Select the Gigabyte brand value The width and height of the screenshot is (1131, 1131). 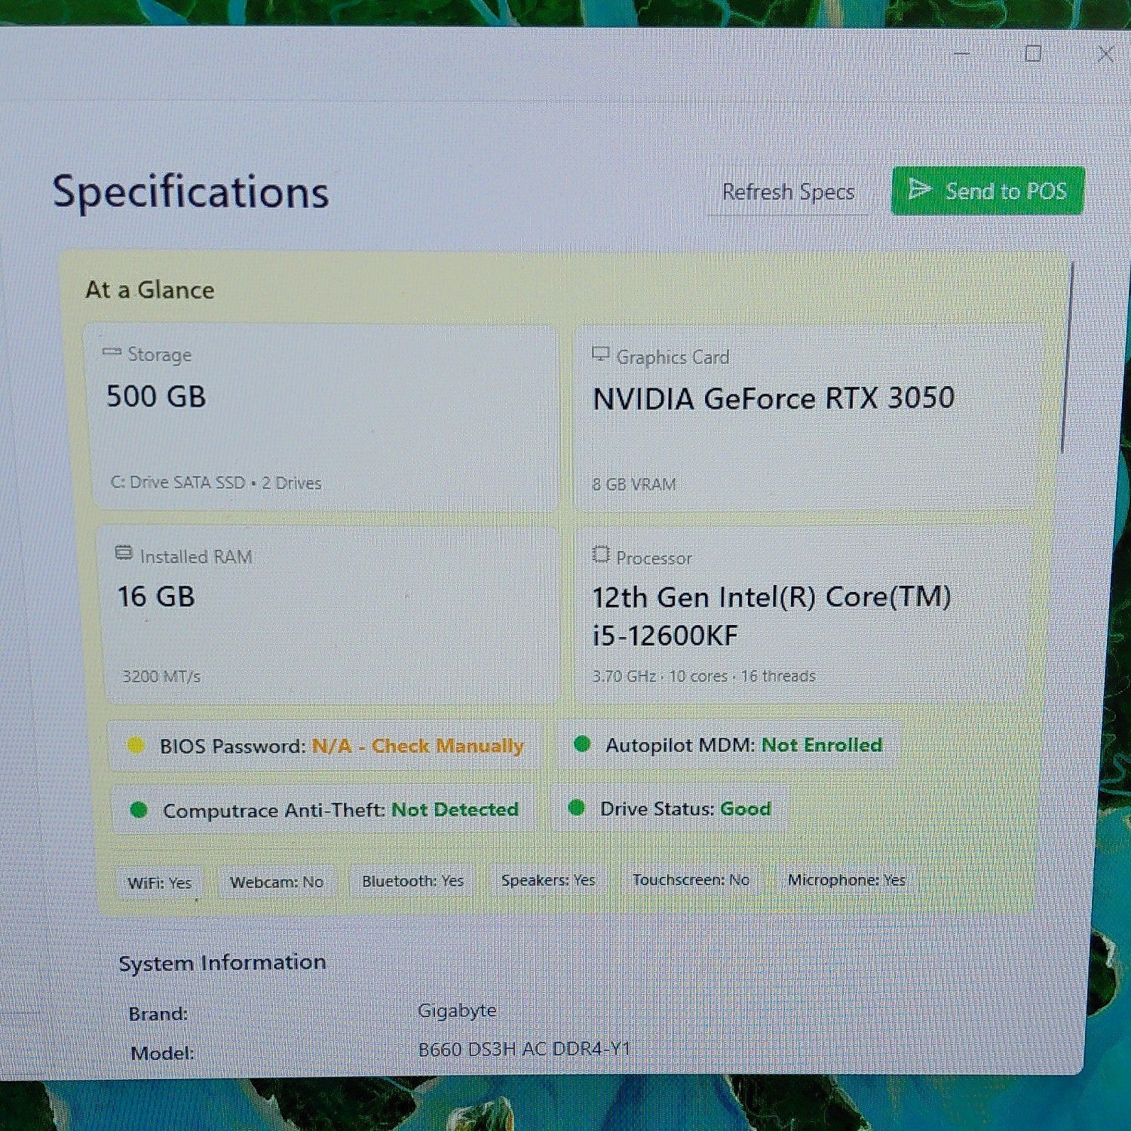click(x=457, y=1010)
